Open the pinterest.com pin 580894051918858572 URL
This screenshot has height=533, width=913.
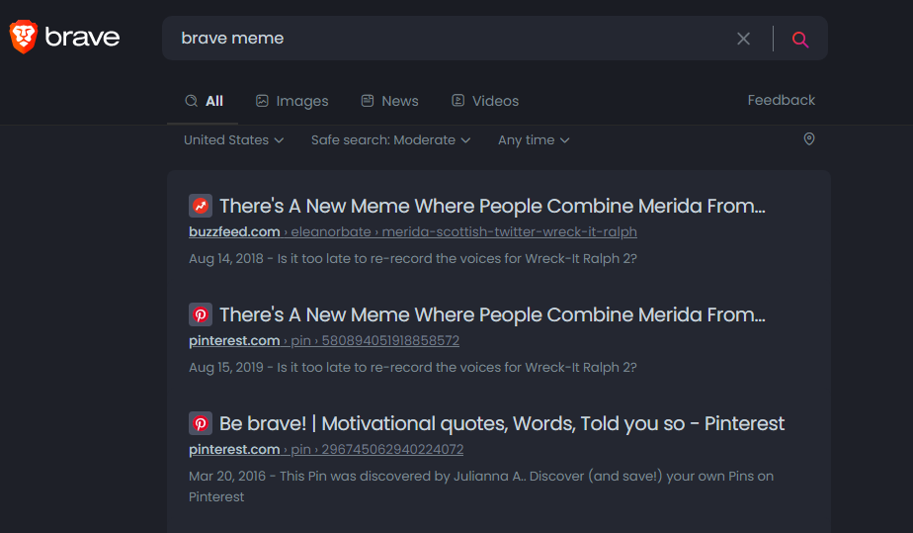[324, 341]
